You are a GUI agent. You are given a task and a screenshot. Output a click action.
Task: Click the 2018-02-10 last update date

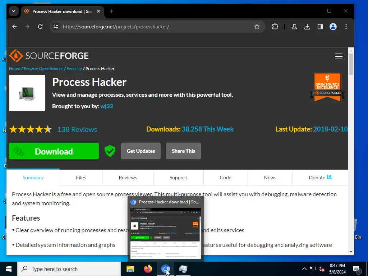pos(330,129)
